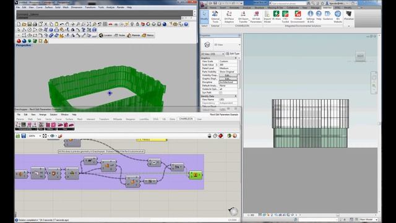Toggle preview eye icon in Grasshopper toolbar

click(x=52, y=136)
